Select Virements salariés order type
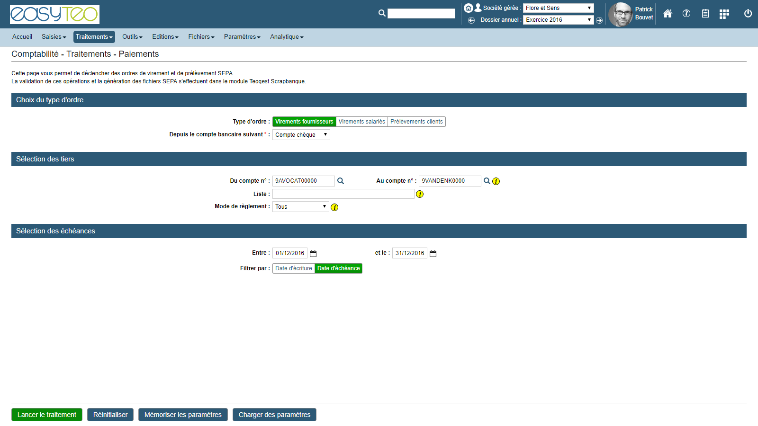Viewport: 758px width, 426px height. pyautogui.click(x=361, y=122)
